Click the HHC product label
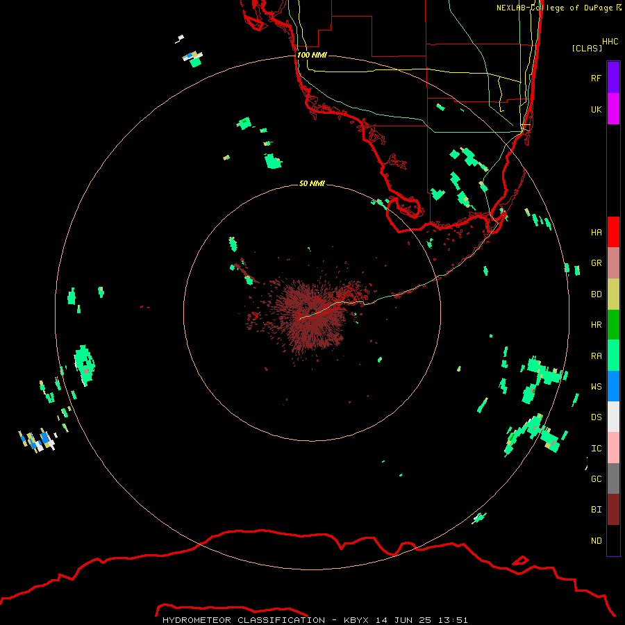This screenshot has width=625, height=625. pyautogui.click(x=610, y=42)
